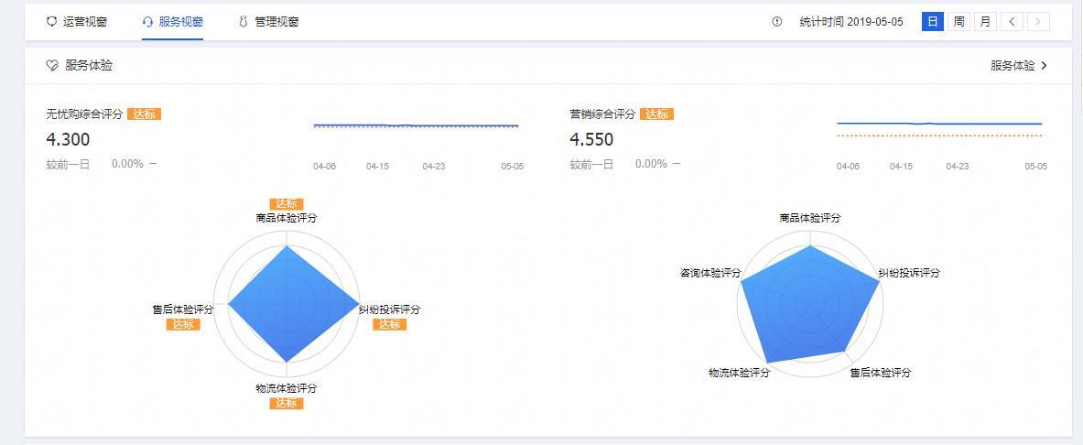Click the 运营视窗 tab icon
The image size is (1083, 445).
coord(51,21)
